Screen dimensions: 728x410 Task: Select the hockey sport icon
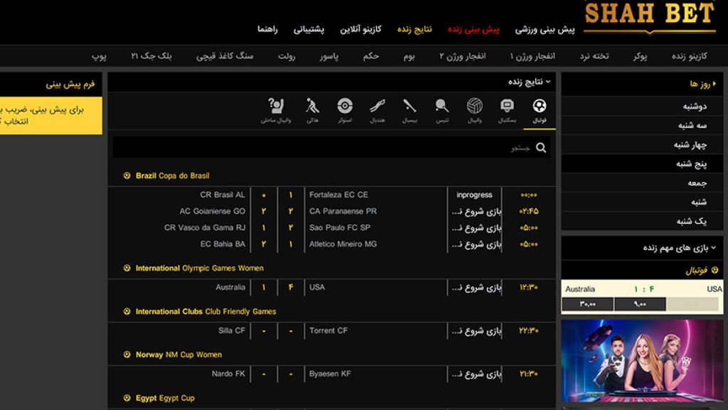pyautogui.click(x=313, y=106)
